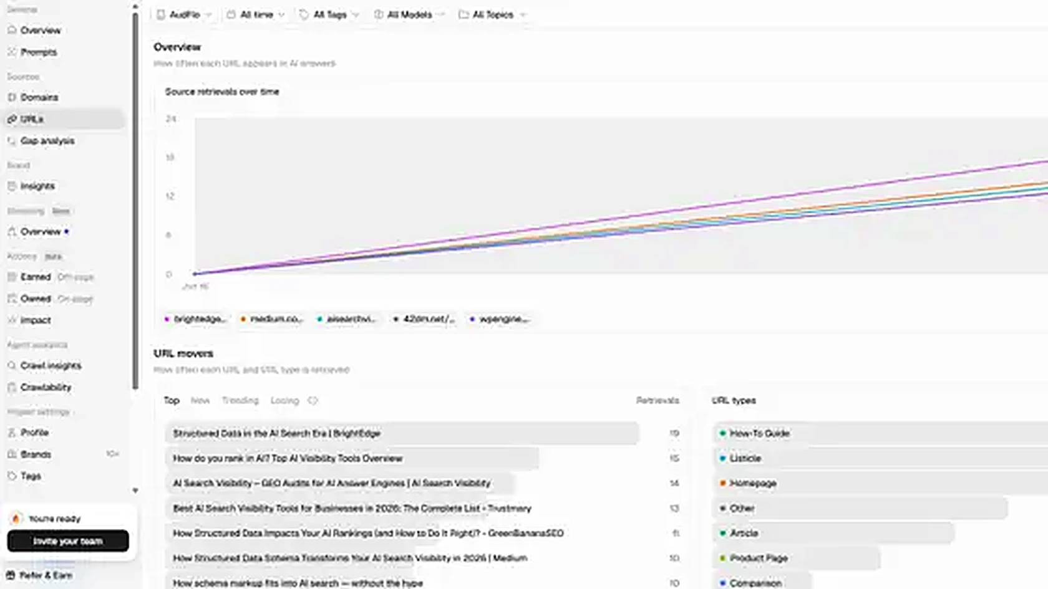
Task: Open the All time date filter
Action: pyautogui.click(x=256, y=14)
